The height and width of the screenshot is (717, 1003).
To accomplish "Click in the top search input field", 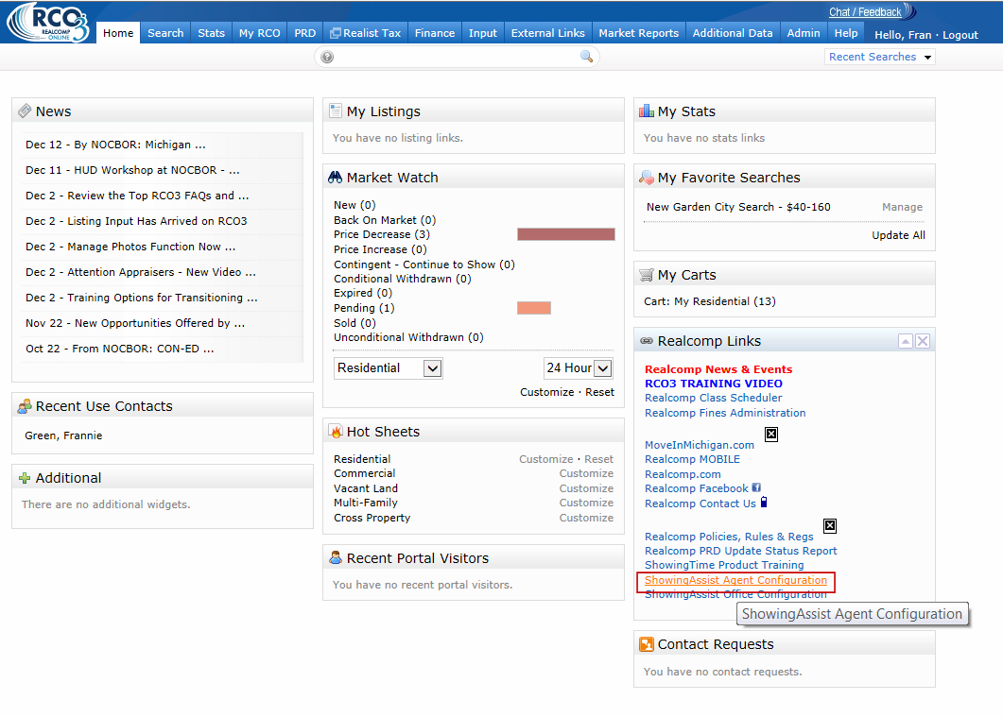I will pyautogui.click(x=457, y=57).
